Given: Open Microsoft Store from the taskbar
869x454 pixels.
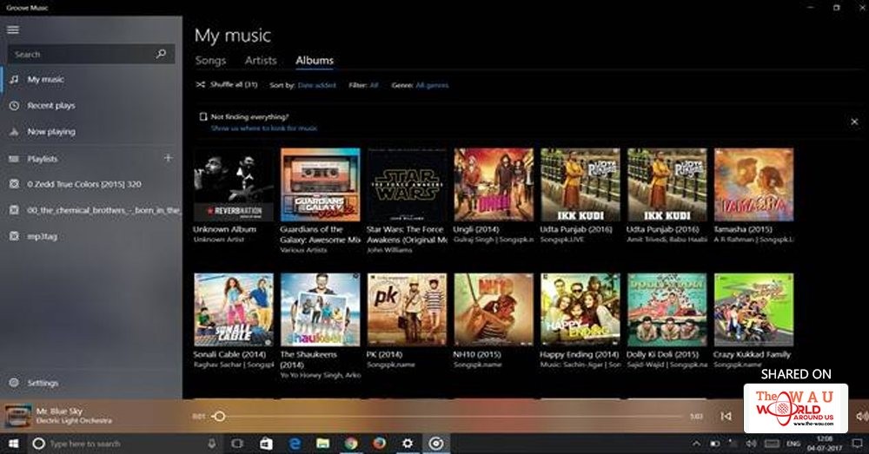Looking at the screenshot, I should click(x=267, y=444).
